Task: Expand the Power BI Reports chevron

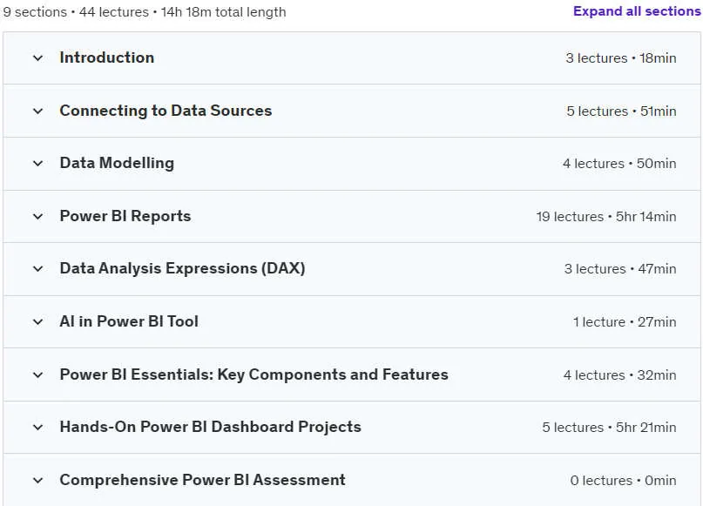Action: (38, 217)
